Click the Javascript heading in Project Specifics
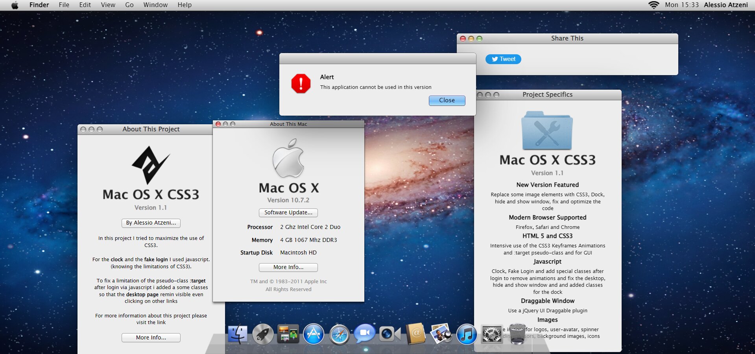 click(x=548, y=262)
